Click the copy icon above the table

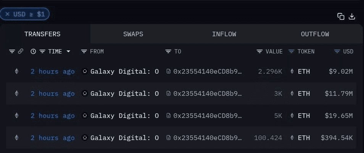point(341,16)
